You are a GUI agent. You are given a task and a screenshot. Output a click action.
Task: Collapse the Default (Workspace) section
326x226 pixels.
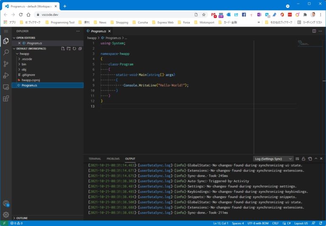[x=31, y=48]
